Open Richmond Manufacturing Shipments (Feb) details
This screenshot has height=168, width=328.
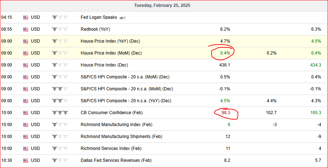pyautogui.click(x=121, y=137)
